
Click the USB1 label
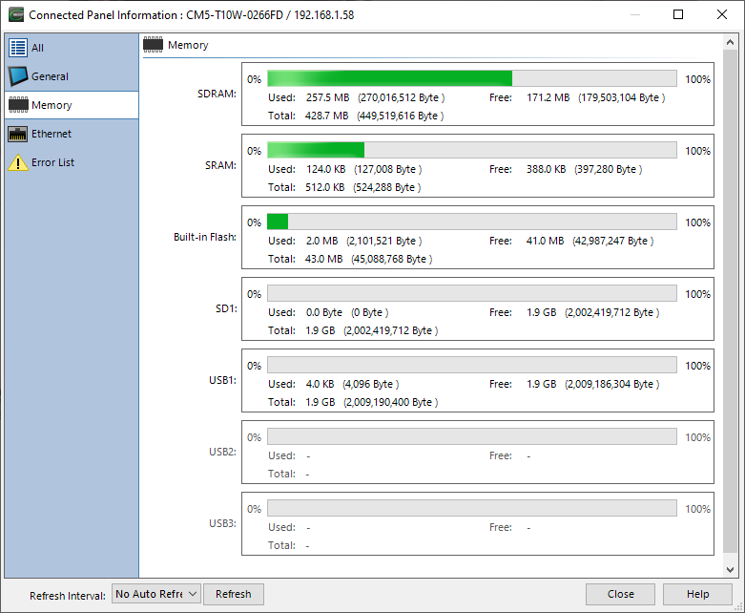222,380
